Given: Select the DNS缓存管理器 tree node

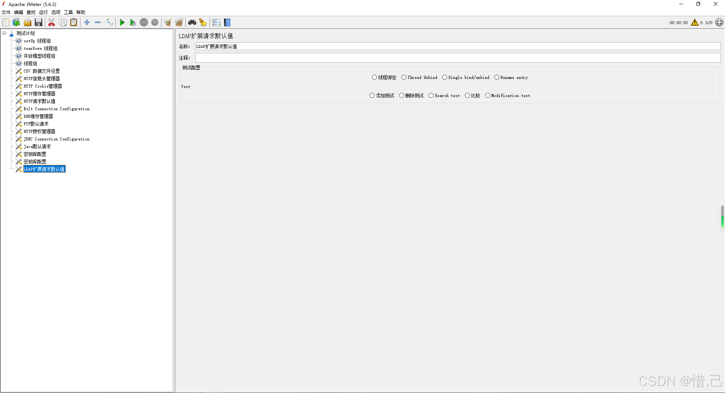Looking at the screenshot, I should [38, 116].
